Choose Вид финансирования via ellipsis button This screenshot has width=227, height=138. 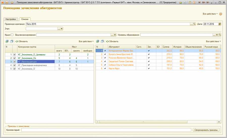pos(112,35)
